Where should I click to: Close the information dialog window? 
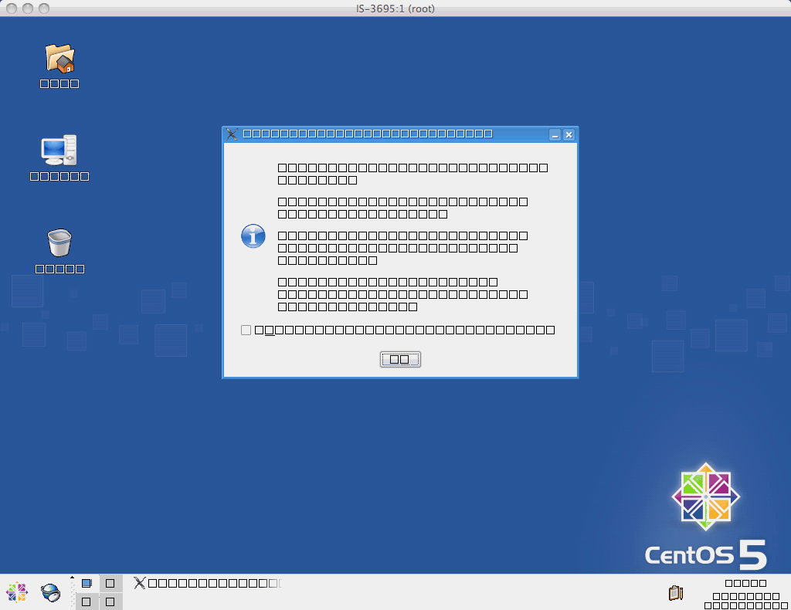(x=569, y=135)
